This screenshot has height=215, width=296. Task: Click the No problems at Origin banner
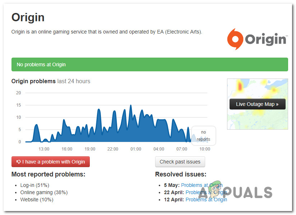click(150, 64)
